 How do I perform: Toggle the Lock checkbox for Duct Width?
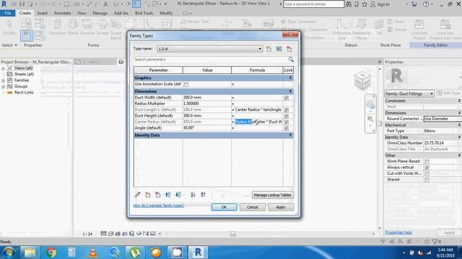pos(287,98)
